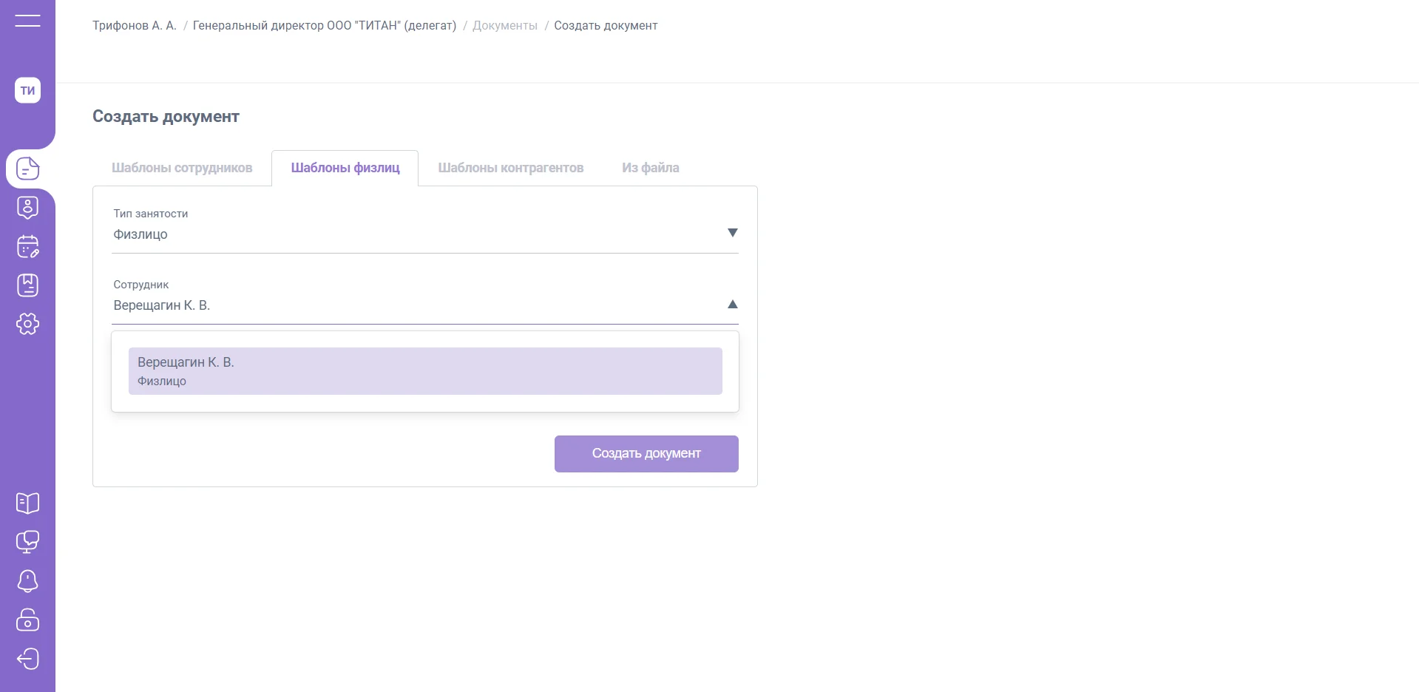Click the logout arrow icon

(27, 659)
